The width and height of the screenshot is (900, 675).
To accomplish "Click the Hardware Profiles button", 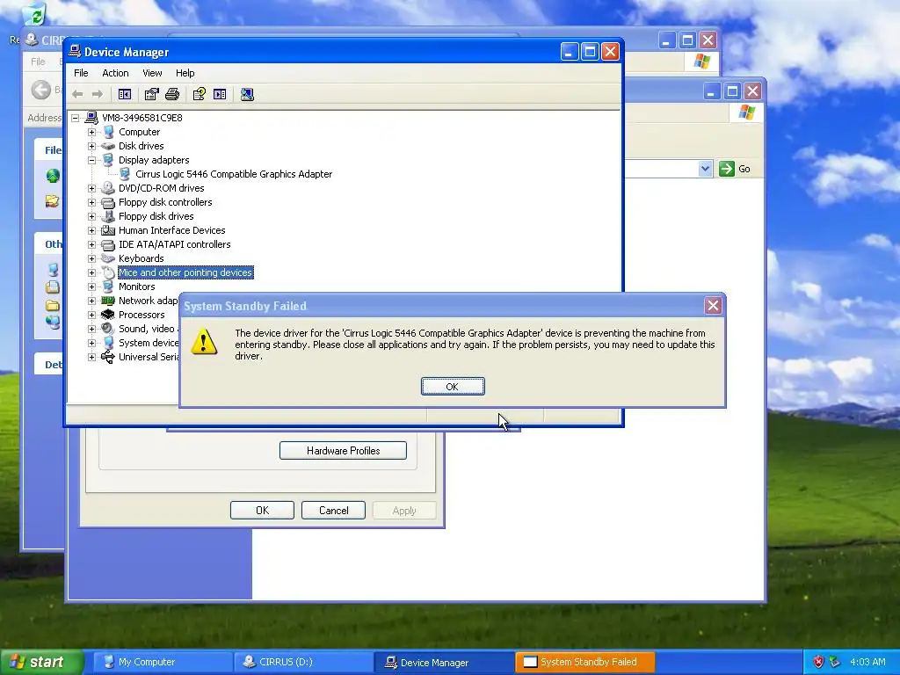I will [344, 451].
